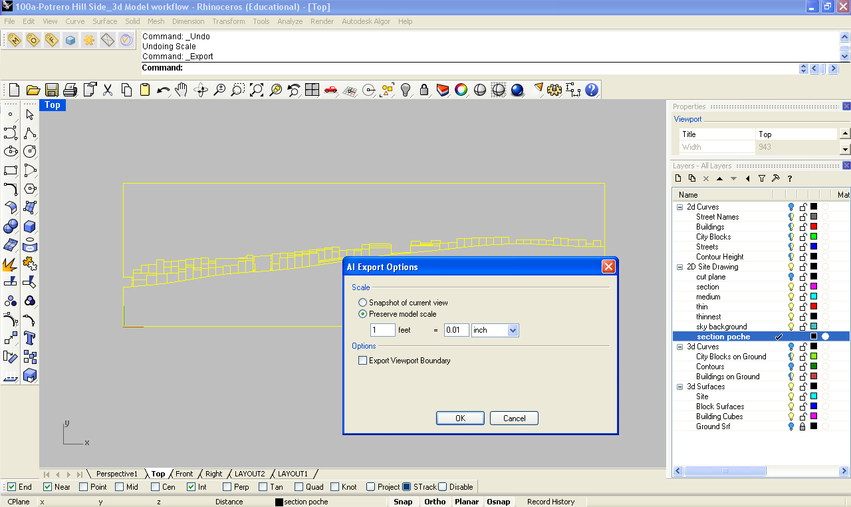851x507 pixels.
Task: Click the Open folder icon in the toolbar
Action: 33,90
